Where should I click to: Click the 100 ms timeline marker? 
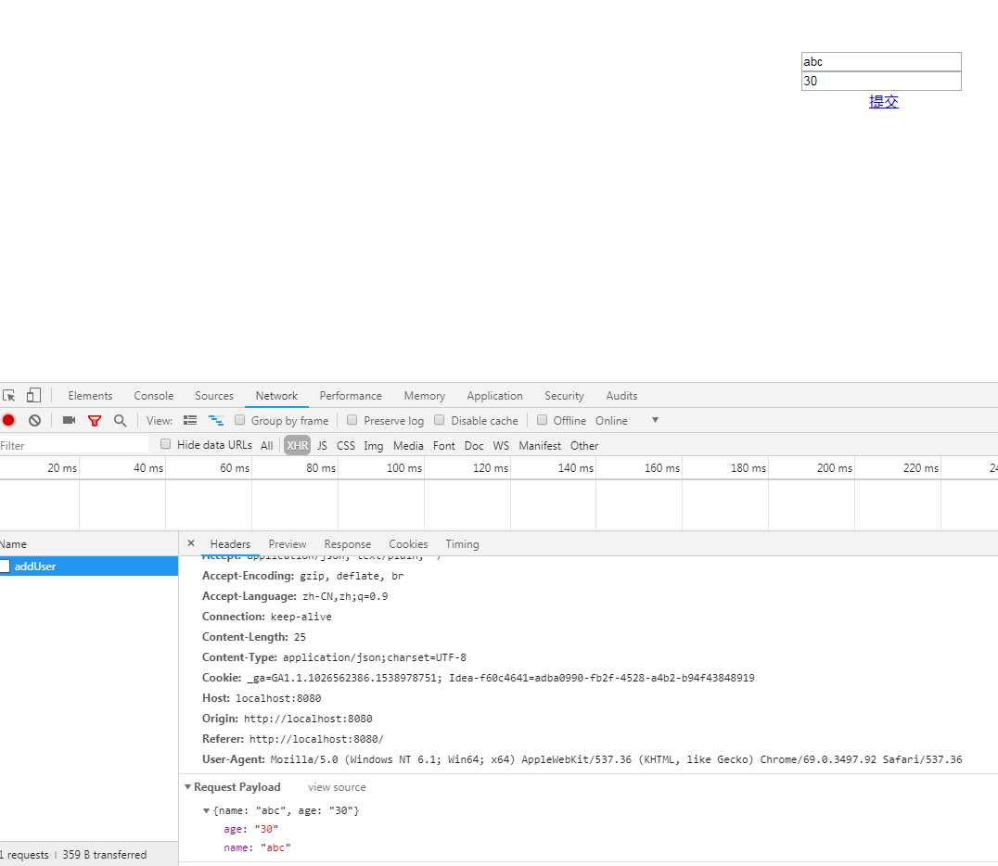coord(404,467)
